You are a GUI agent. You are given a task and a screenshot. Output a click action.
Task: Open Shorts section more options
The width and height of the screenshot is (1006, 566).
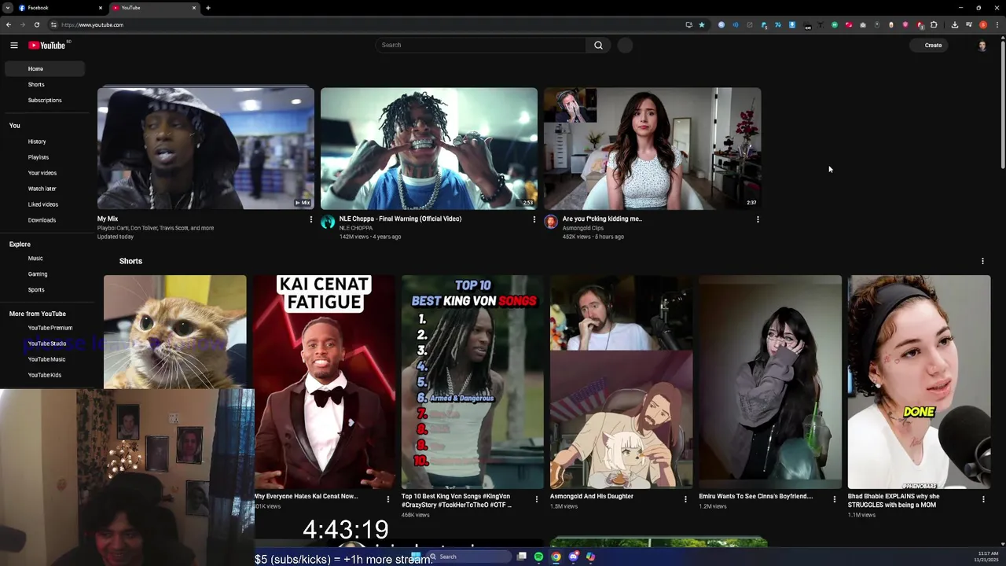[982, 261]
